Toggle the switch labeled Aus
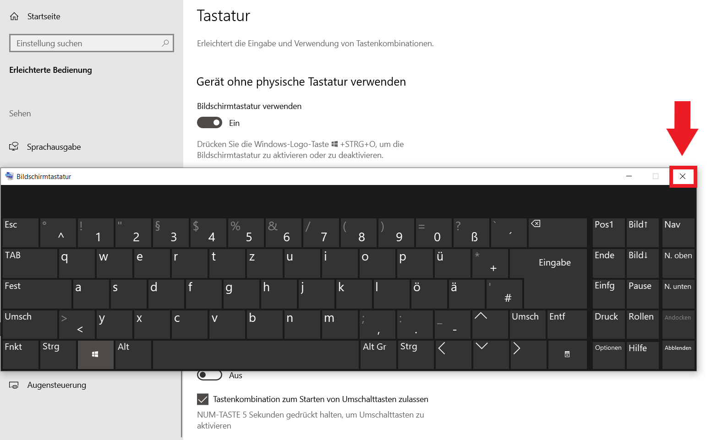 click(x=209, y=375)
